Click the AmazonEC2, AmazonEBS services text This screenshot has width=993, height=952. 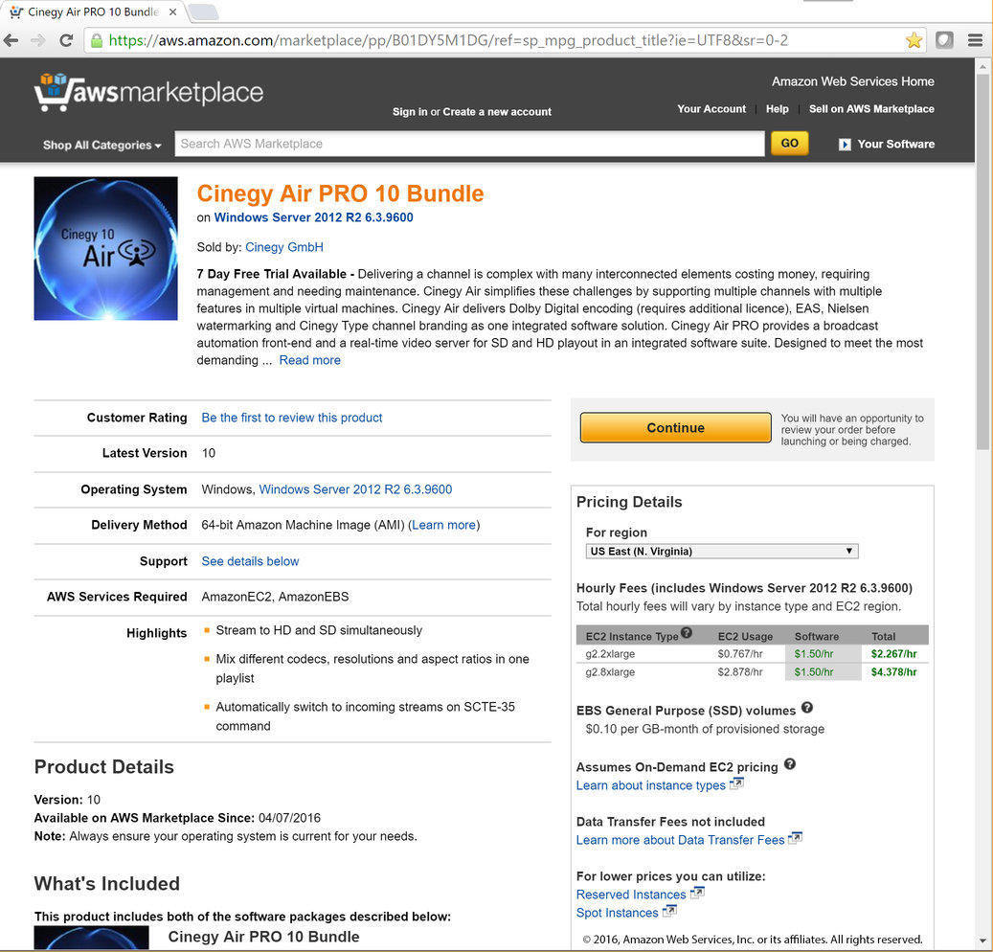(275, 597)
